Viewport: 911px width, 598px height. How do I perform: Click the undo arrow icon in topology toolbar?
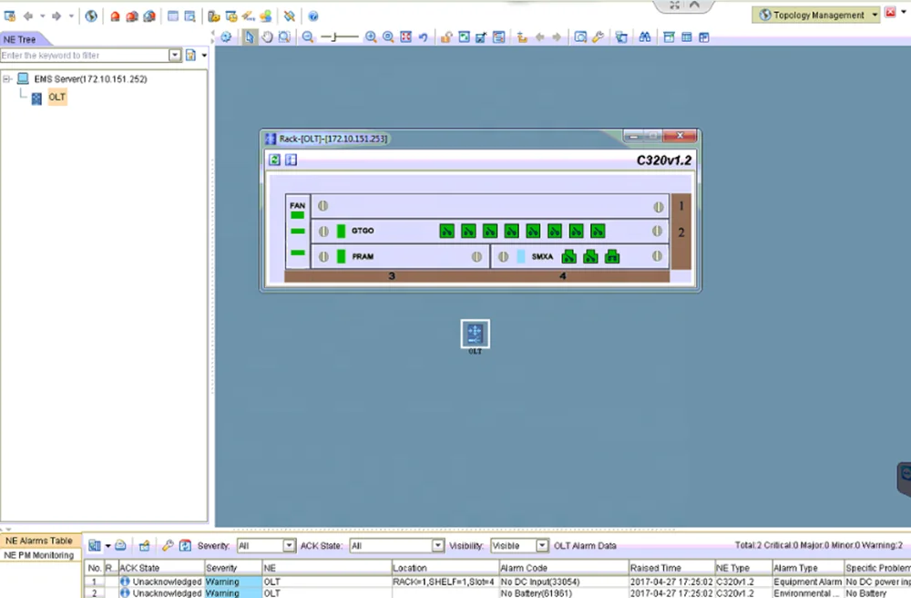423,37
